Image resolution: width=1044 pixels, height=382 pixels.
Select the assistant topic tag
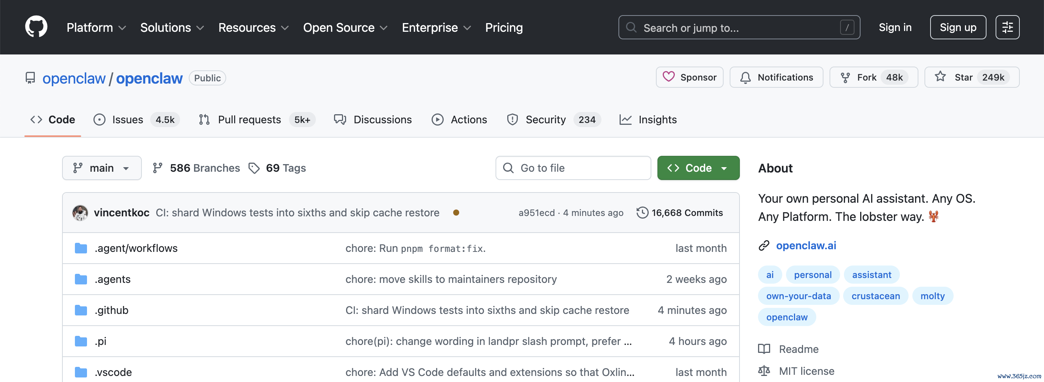click(872, 275)
